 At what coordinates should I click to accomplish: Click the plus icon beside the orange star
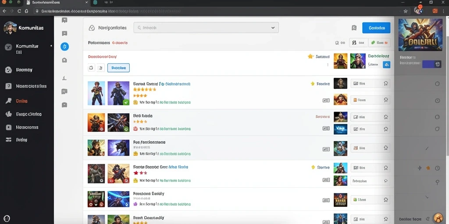[420, 168]
